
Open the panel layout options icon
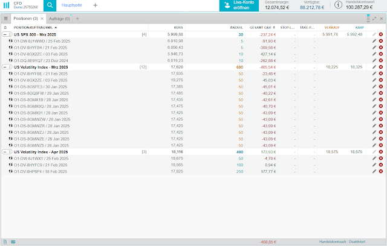[x=368, y=18]
